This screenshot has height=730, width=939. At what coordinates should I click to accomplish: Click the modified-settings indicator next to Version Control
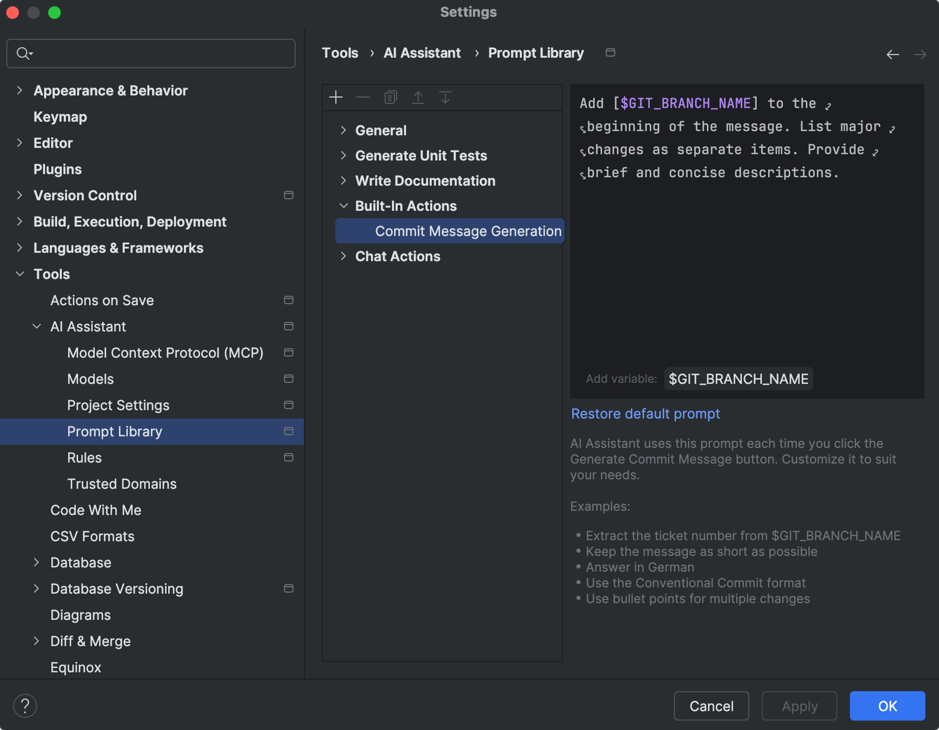point(289,195)
